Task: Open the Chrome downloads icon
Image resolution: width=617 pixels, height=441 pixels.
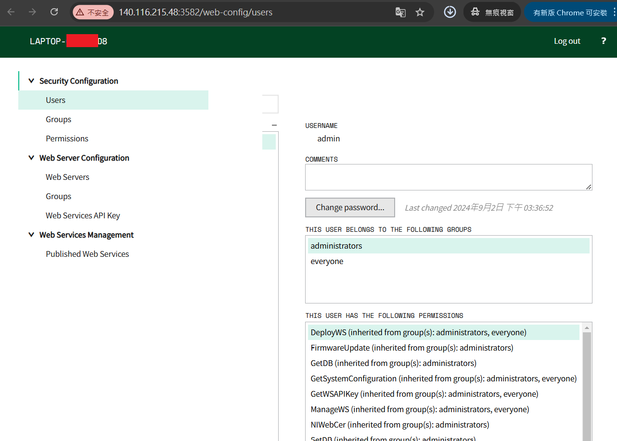Action: [x=450, y=12]
